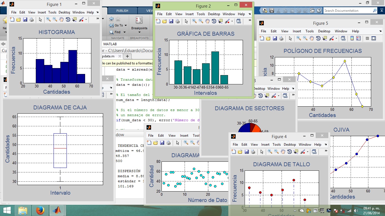This screenshot has height=216, width=385.
Task: Show more toolbar items in Figure 2
Action: tap(250, 21)
